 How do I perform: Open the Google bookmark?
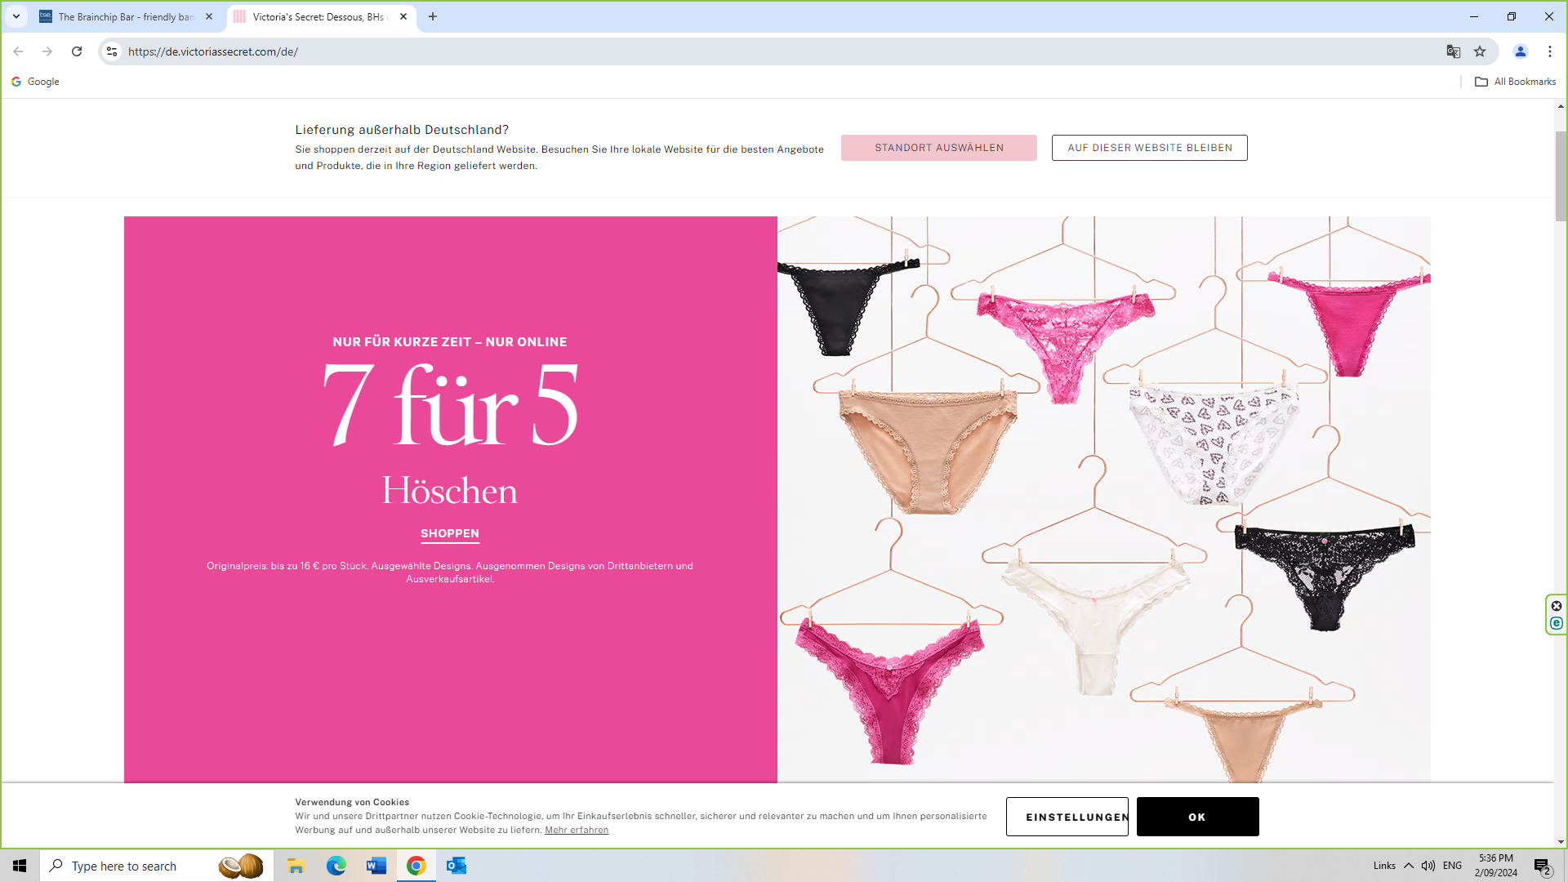pos(35,82)
